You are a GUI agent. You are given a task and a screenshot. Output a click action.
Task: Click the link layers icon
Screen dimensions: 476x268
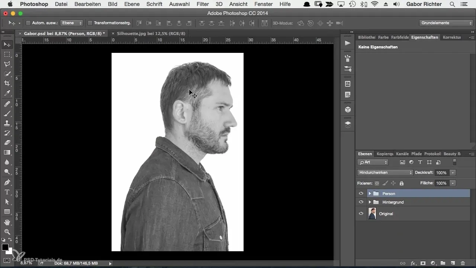click(403, 263)
